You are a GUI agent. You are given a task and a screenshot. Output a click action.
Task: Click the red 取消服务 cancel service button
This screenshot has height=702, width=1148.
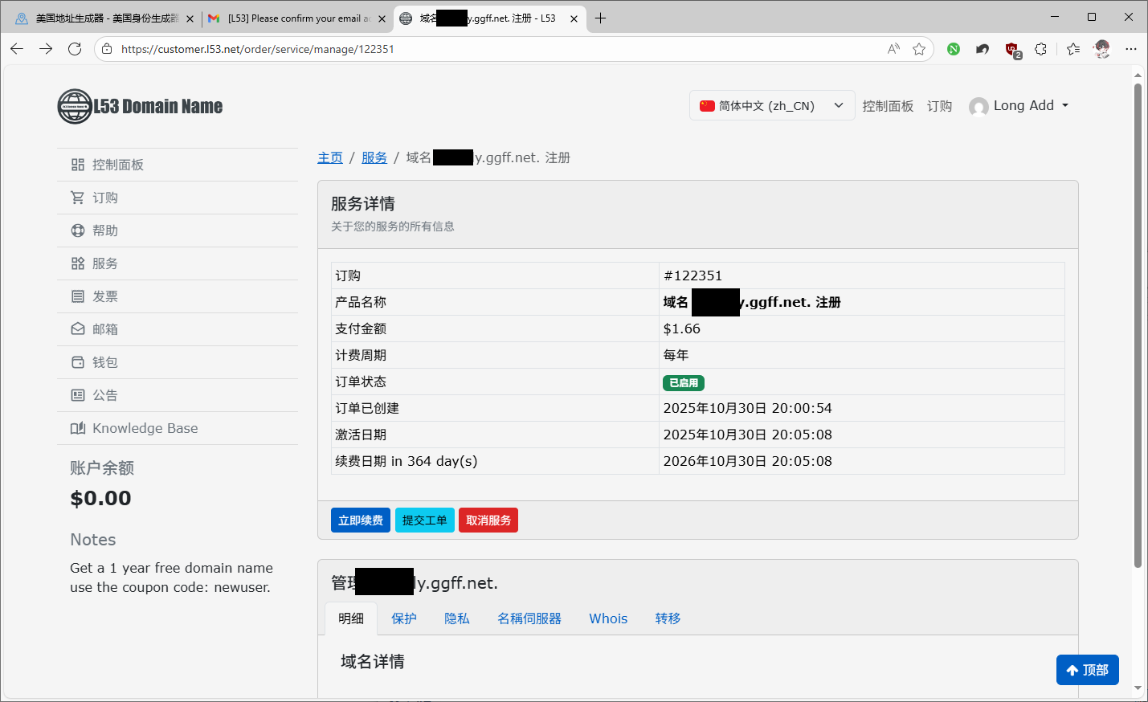pos(488,520)
